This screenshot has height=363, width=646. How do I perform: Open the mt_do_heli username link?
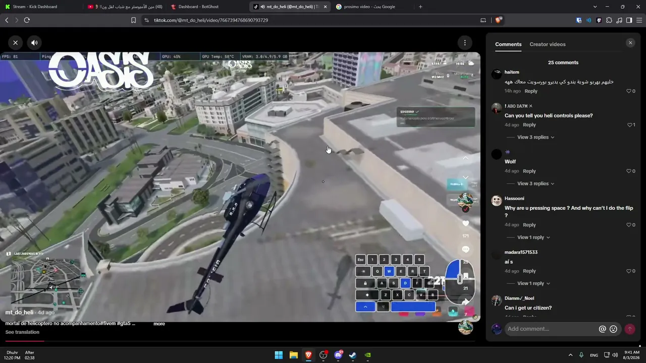tap(19, 313)
